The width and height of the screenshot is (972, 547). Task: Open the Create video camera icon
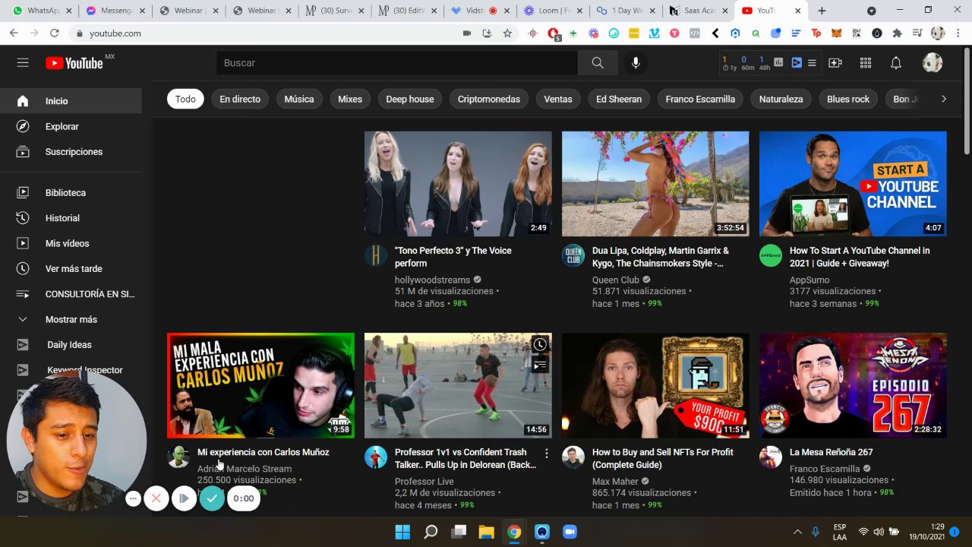click(835, 63)
